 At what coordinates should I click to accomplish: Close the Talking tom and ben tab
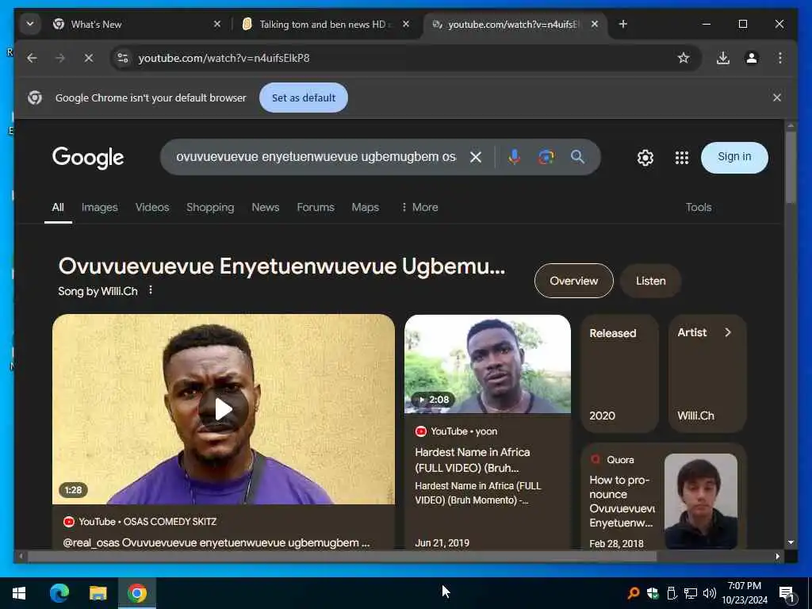tap(406, 24)
